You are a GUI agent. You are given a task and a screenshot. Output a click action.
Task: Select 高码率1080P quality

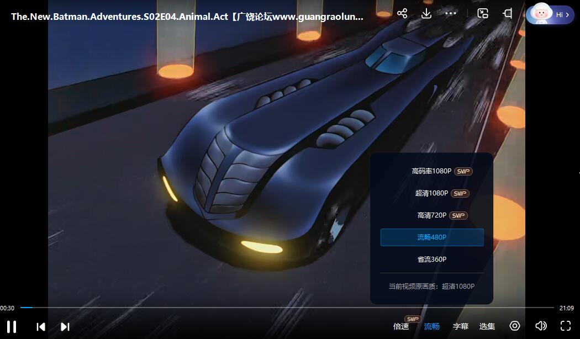pyautogui.click(x=431, y=171)
